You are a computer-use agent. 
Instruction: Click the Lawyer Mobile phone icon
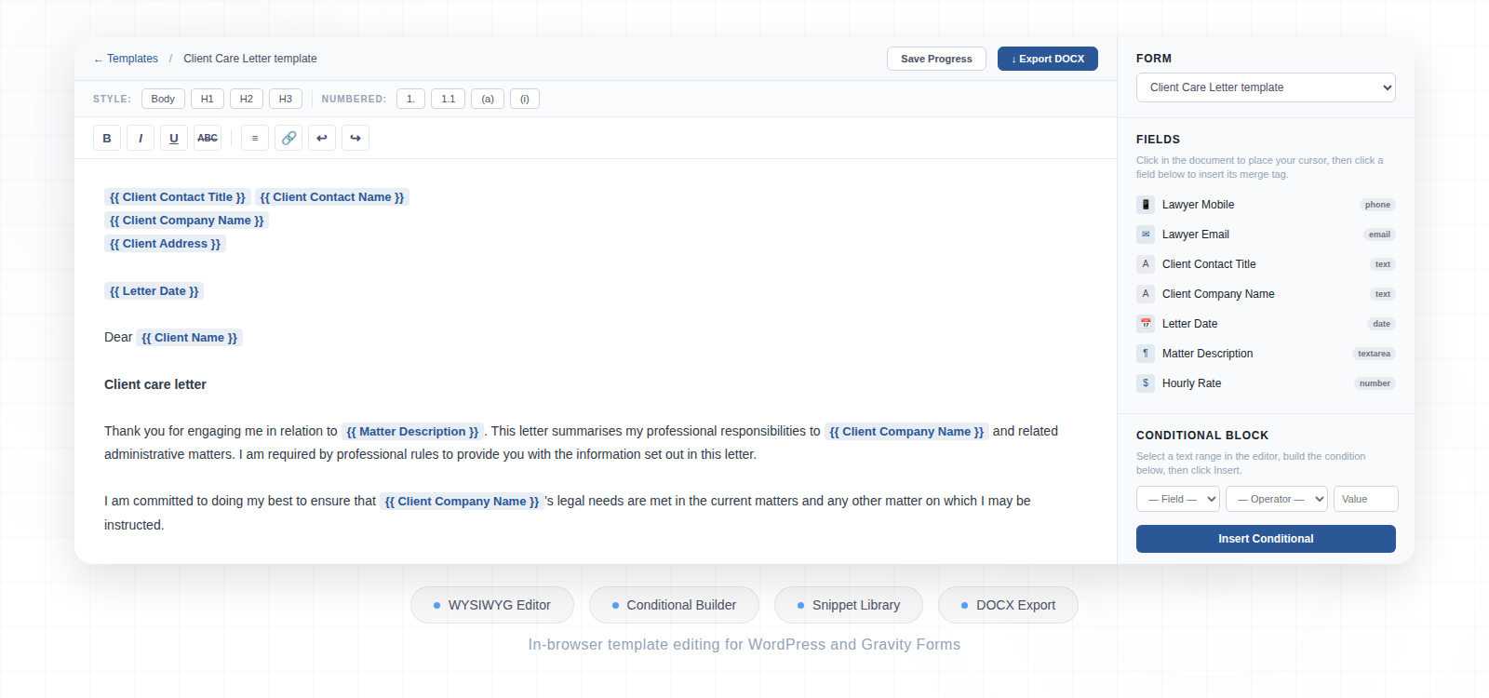tap(1146, 205)
